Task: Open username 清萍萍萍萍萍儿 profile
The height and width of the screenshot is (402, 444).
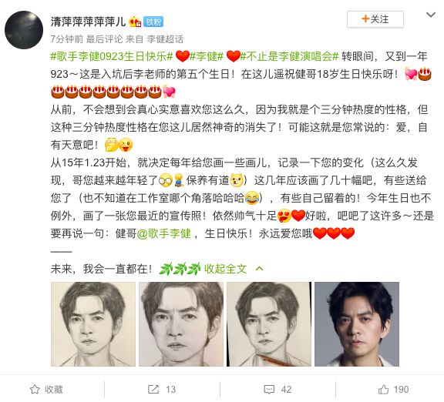Action: point(88,22)
